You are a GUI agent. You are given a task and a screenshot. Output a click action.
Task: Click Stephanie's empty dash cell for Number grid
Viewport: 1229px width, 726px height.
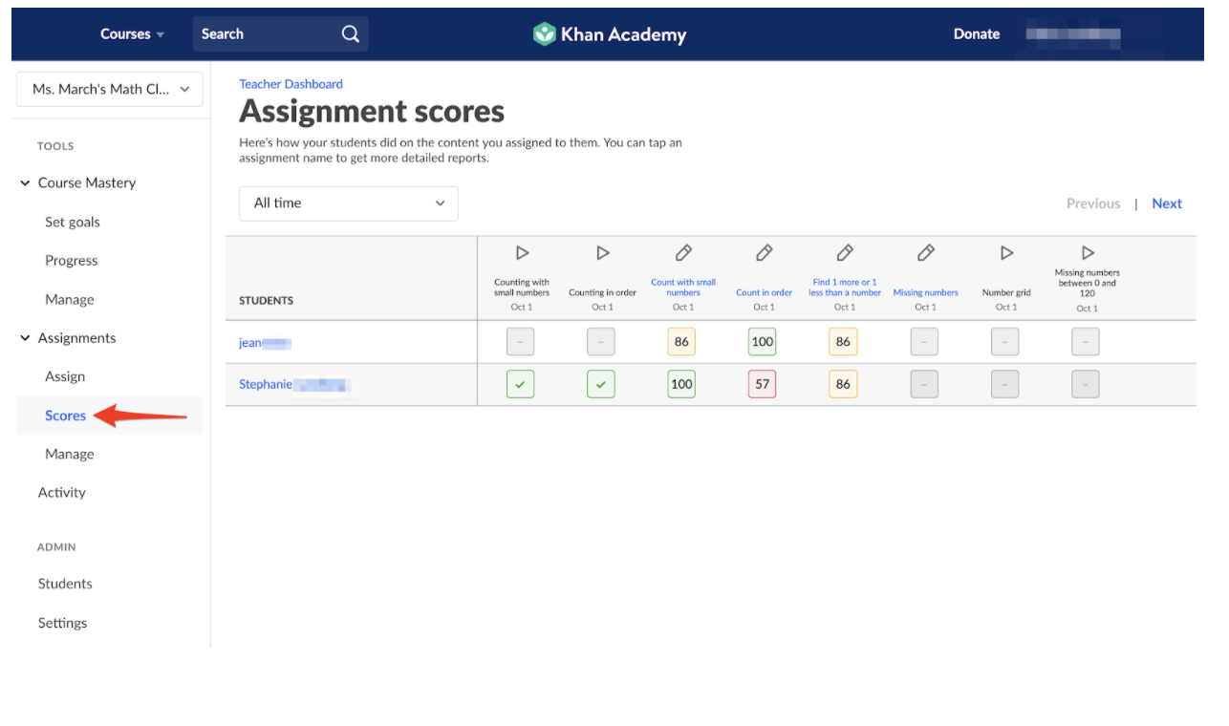coord(1004,384)
